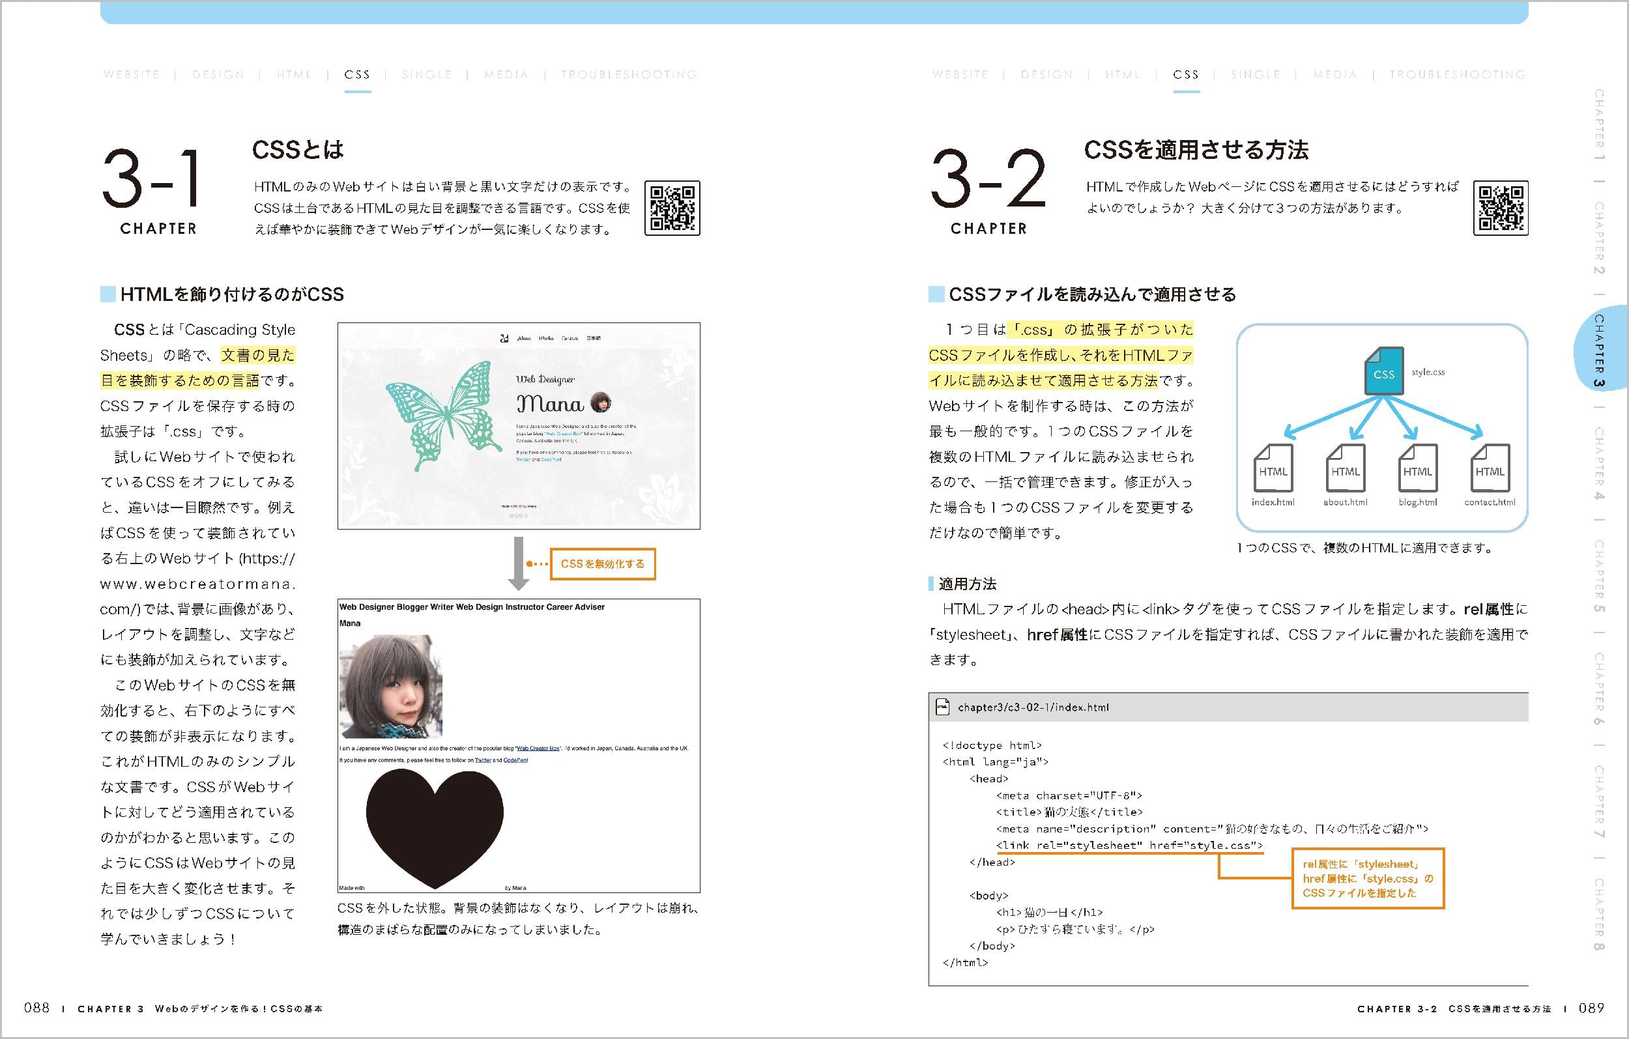Image resolution: width=1629 pixels, height=1039 pixels.
Task: Click the blue CSS file icon labeled style.css
Action: [1383, 371]
